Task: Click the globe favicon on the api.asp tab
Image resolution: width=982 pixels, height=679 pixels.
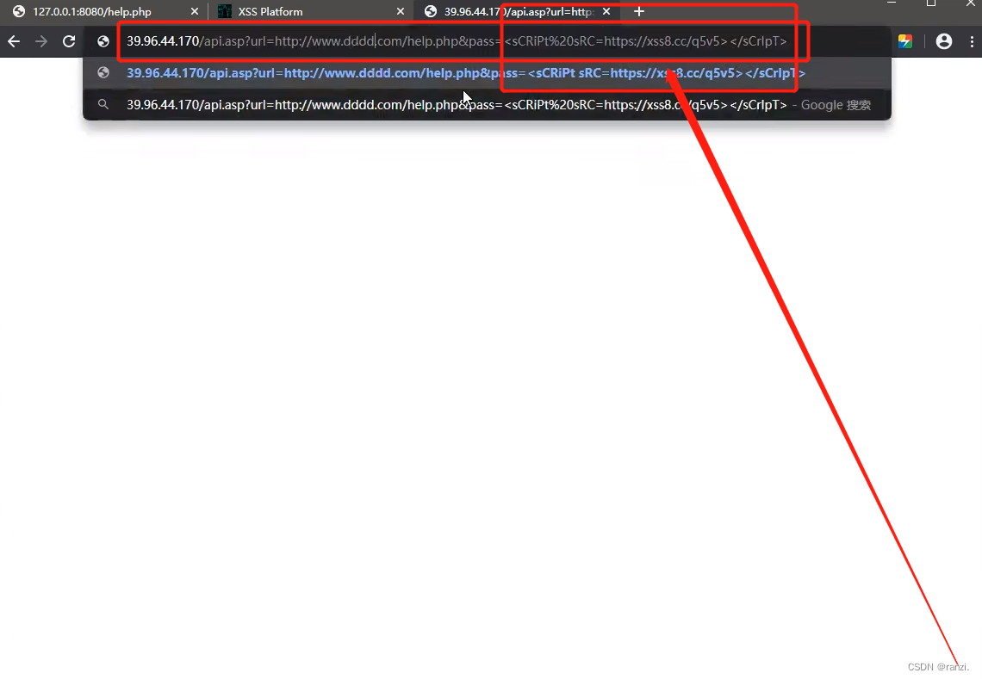Action: point(430,11)
